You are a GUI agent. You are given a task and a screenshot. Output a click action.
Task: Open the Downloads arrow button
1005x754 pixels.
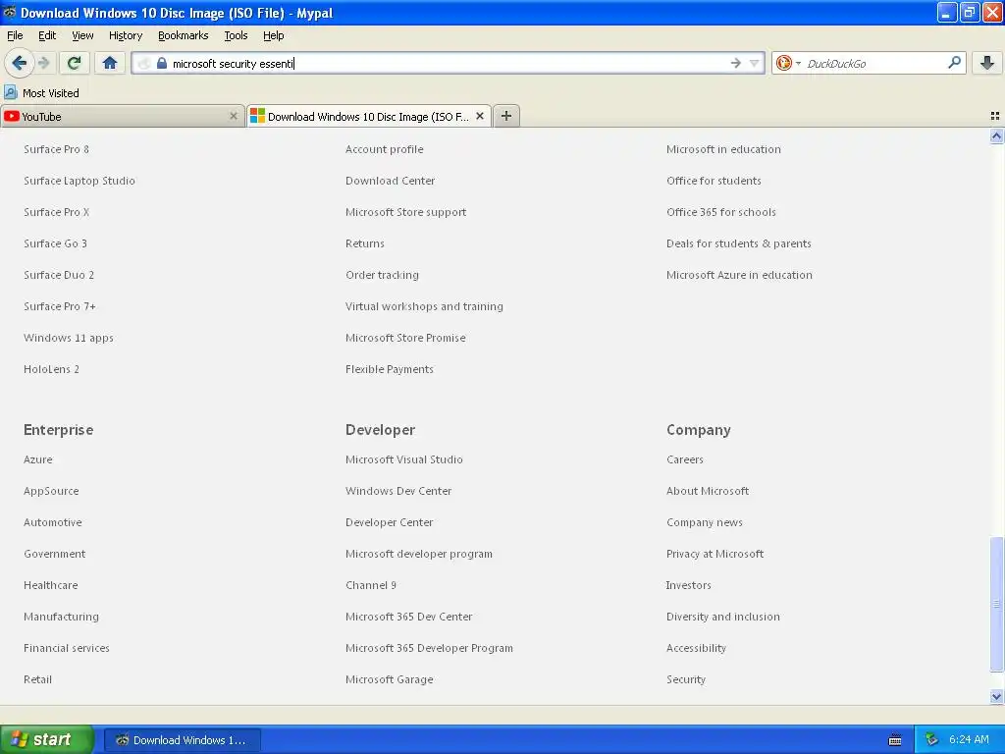click(987, 63)
